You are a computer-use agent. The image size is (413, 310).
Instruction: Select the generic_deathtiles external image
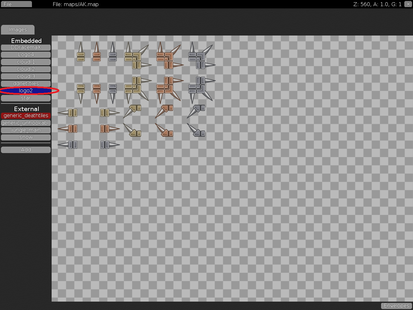[x=26, y=116]
